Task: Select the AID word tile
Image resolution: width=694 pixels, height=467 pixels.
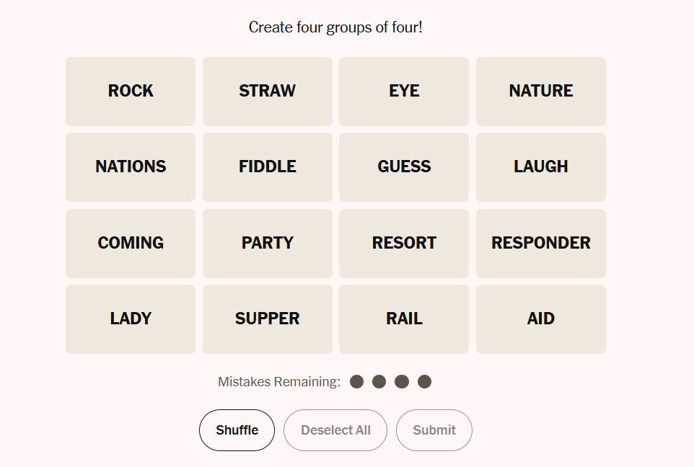Action: coord(541,319)
